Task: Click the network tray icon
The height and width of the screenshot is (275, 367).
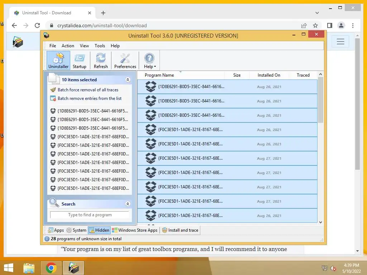Action: (x=325, y=268)
